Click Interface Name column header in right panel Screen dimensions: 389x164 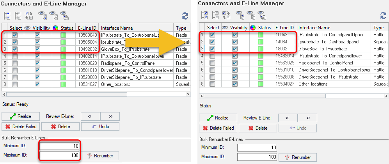pos(334,28)
